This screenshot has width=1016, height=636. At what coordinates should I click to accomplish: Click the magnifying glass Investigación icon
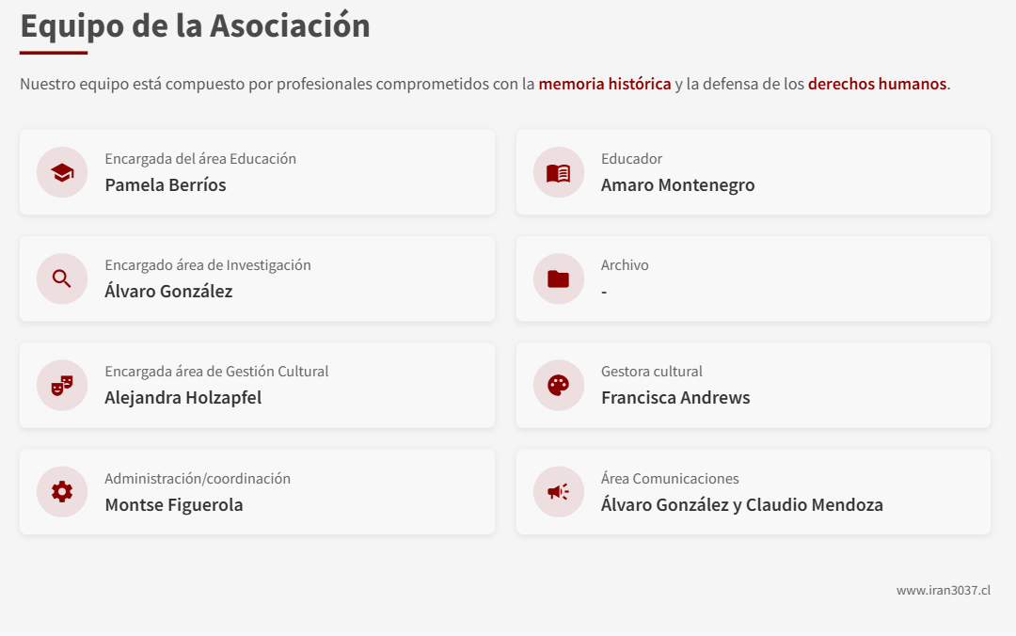pos(62,278)
